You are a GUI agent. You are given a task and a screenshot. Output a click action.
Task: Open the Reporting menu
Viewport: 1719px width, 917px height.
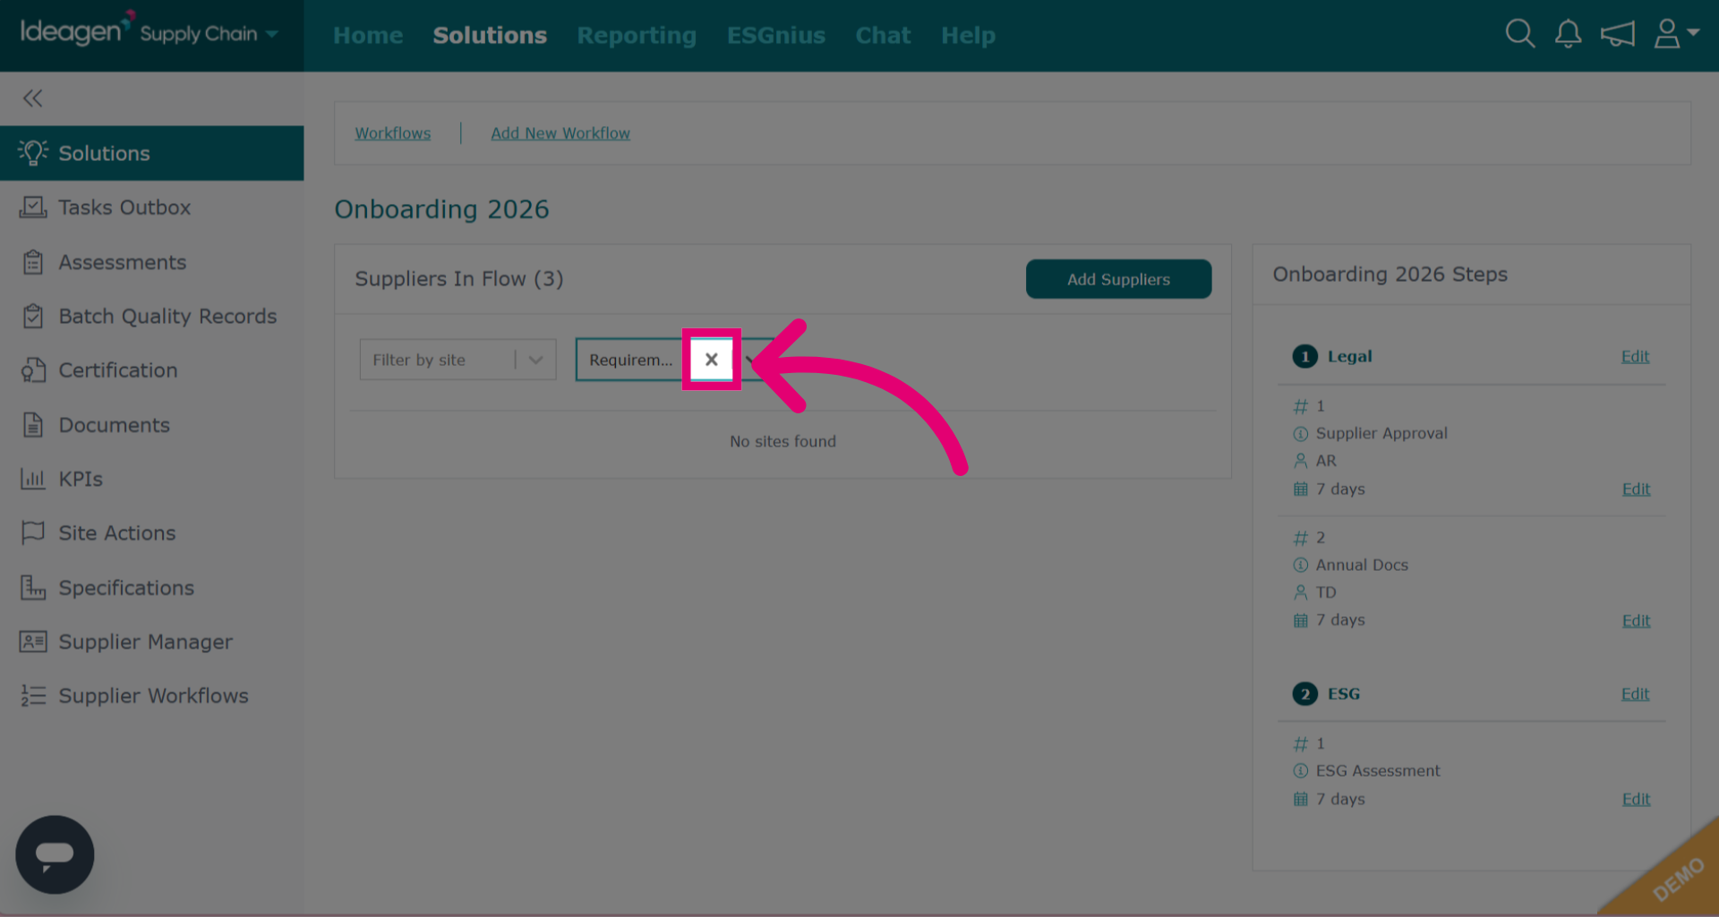(x=637, y=35)
